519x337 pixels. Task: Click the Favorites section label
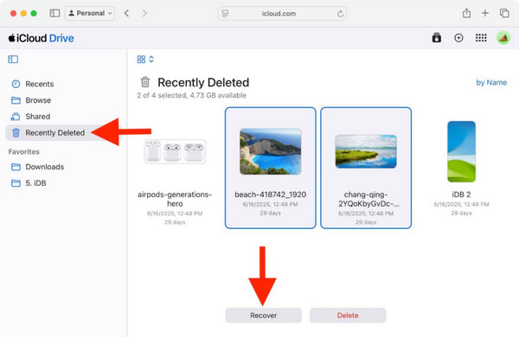click(x=24, y=152)
